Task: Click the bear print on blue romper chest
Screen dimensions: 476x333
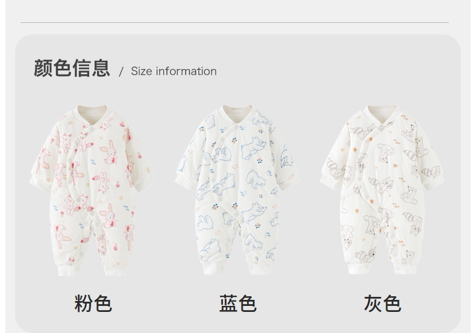Action: coord(254,148)
